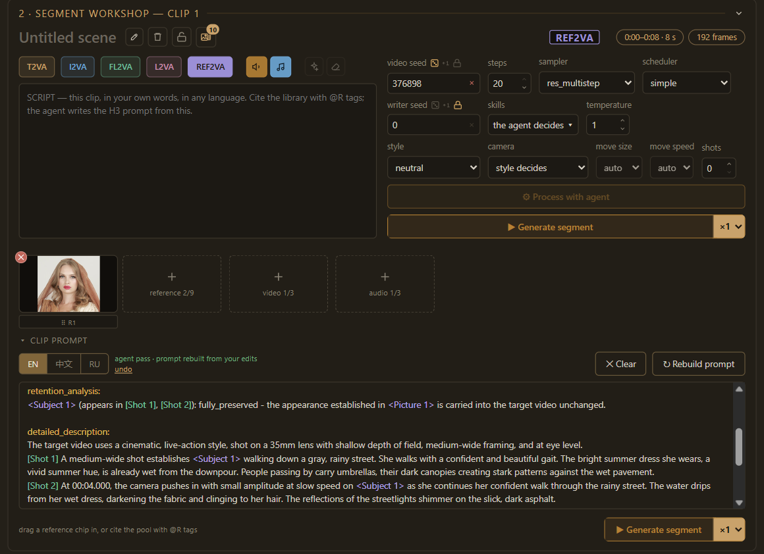Screen dimensions: 764x554
Task: Increase the temperature value
Action: click(622, 120)
